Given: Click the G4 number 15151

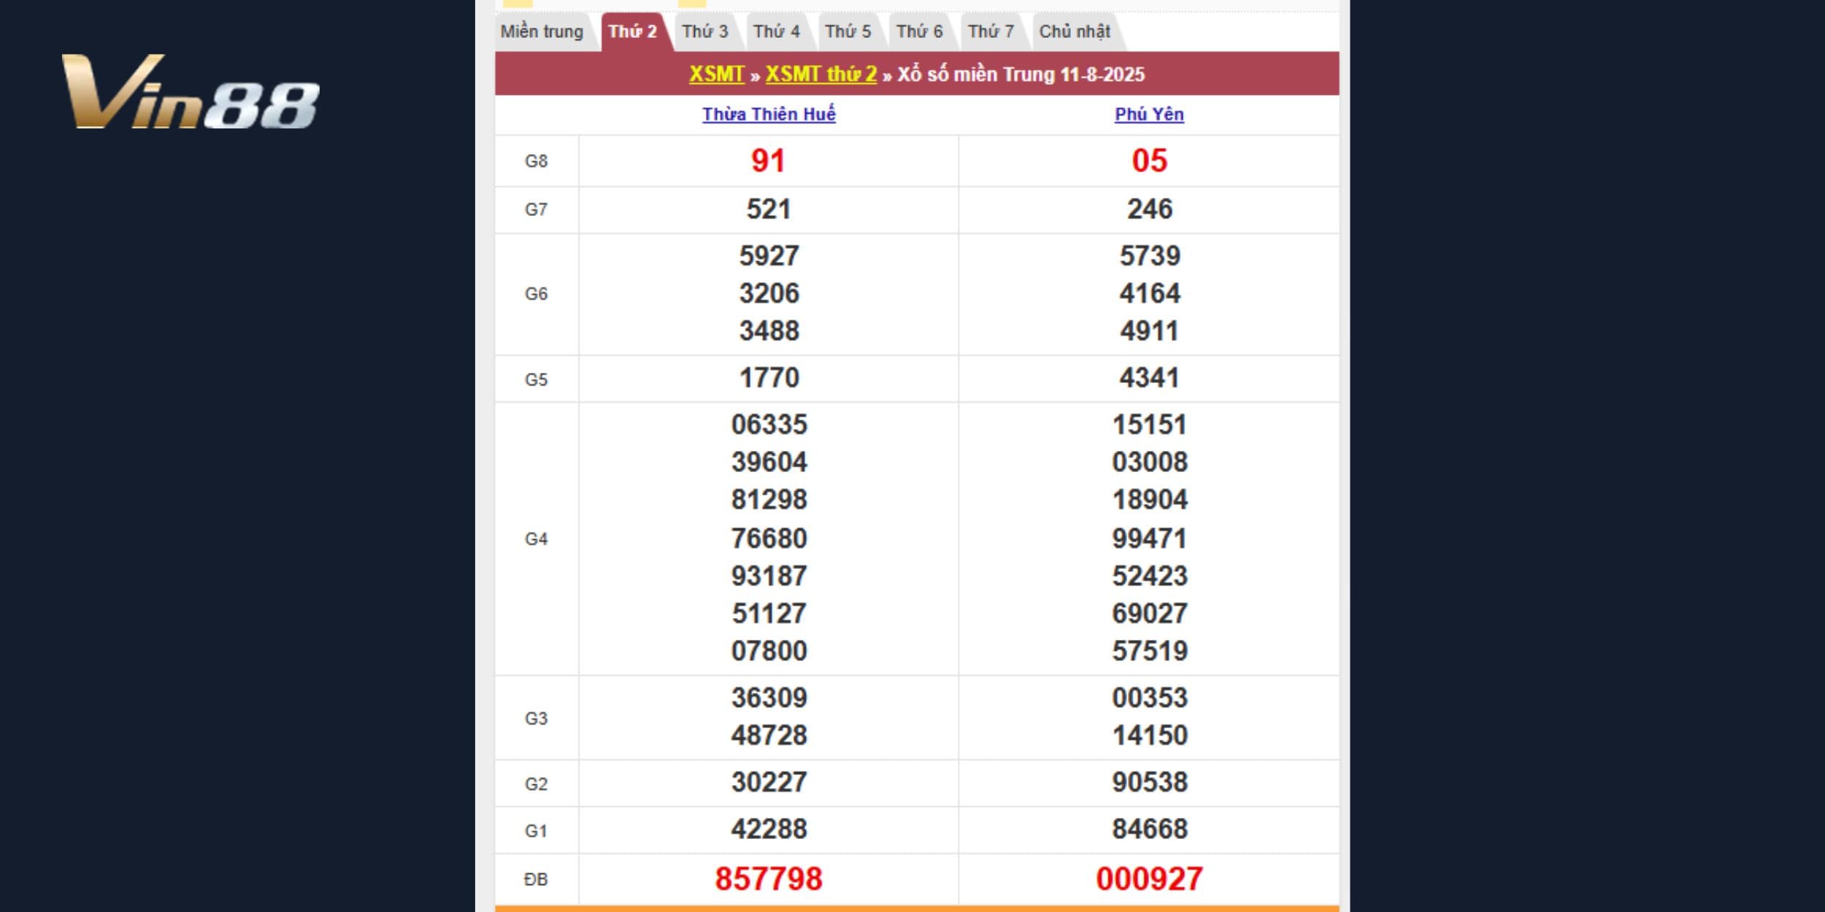Looking at the screenshot, I should click(x=1150, y=425).
